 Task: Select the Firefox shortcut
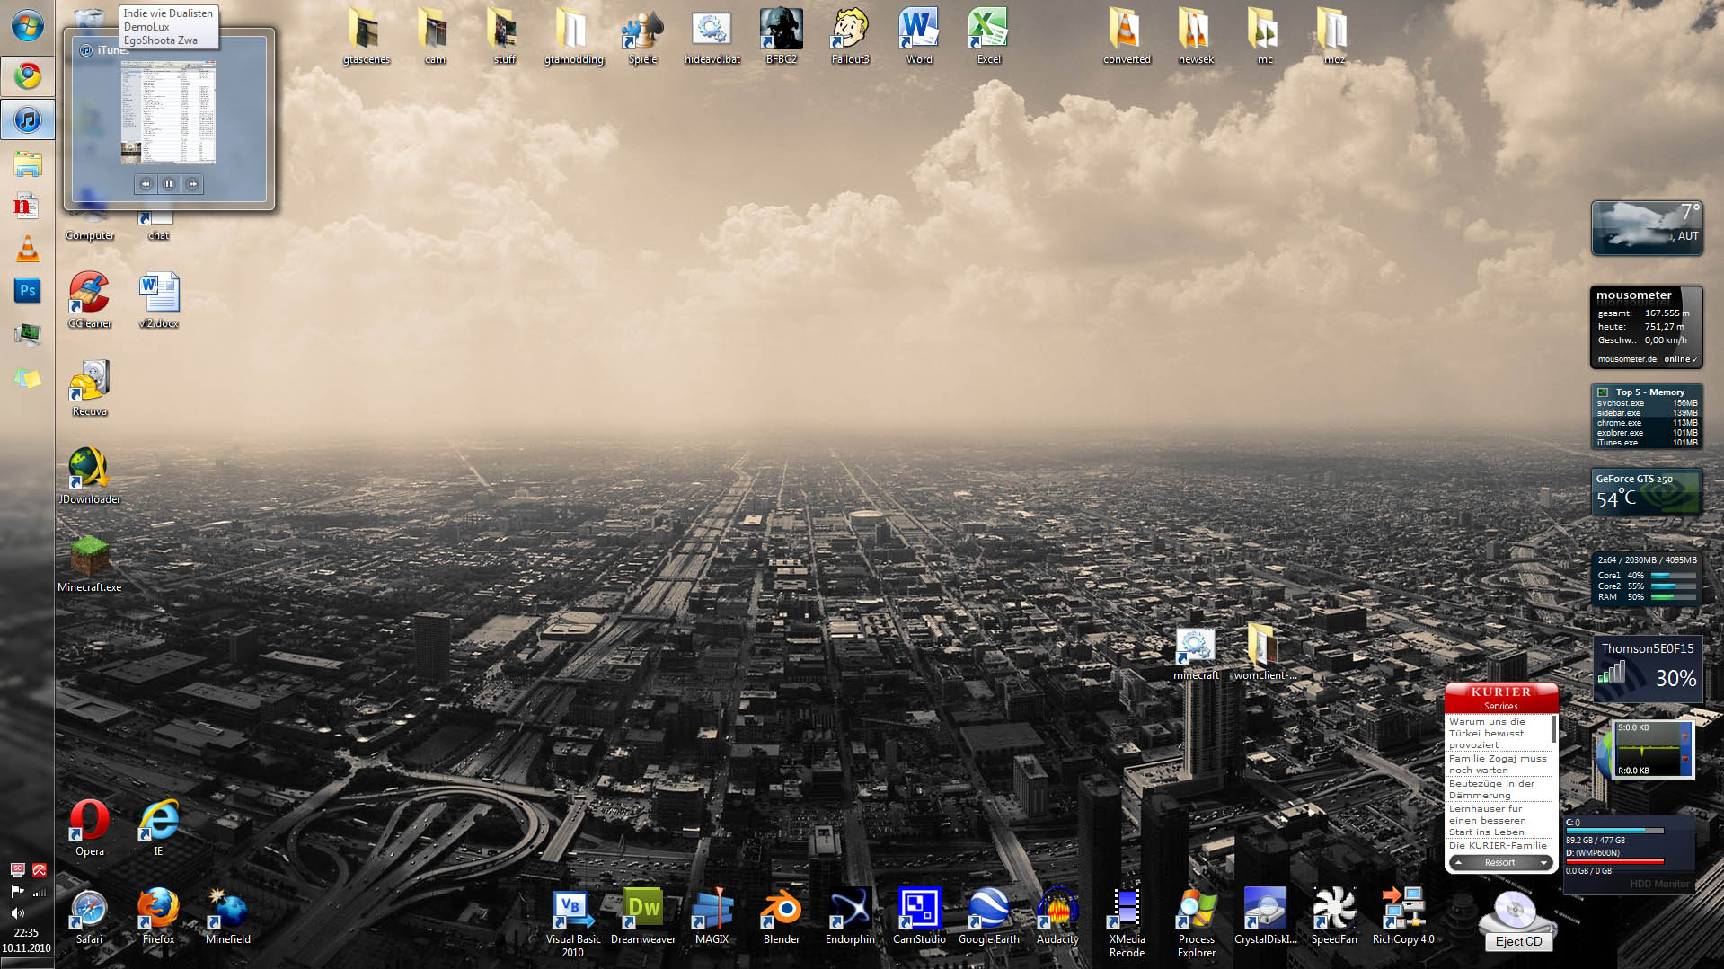(x=159, y=916)
